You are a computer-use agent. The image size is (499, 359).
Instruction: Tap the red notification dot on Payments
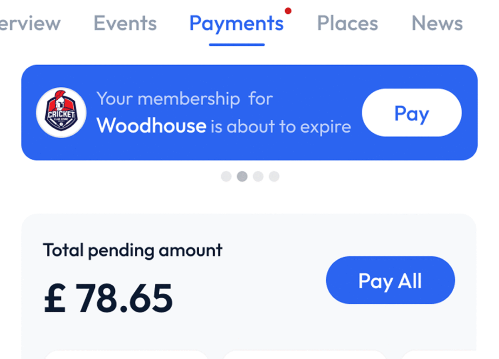coord(288,11)
